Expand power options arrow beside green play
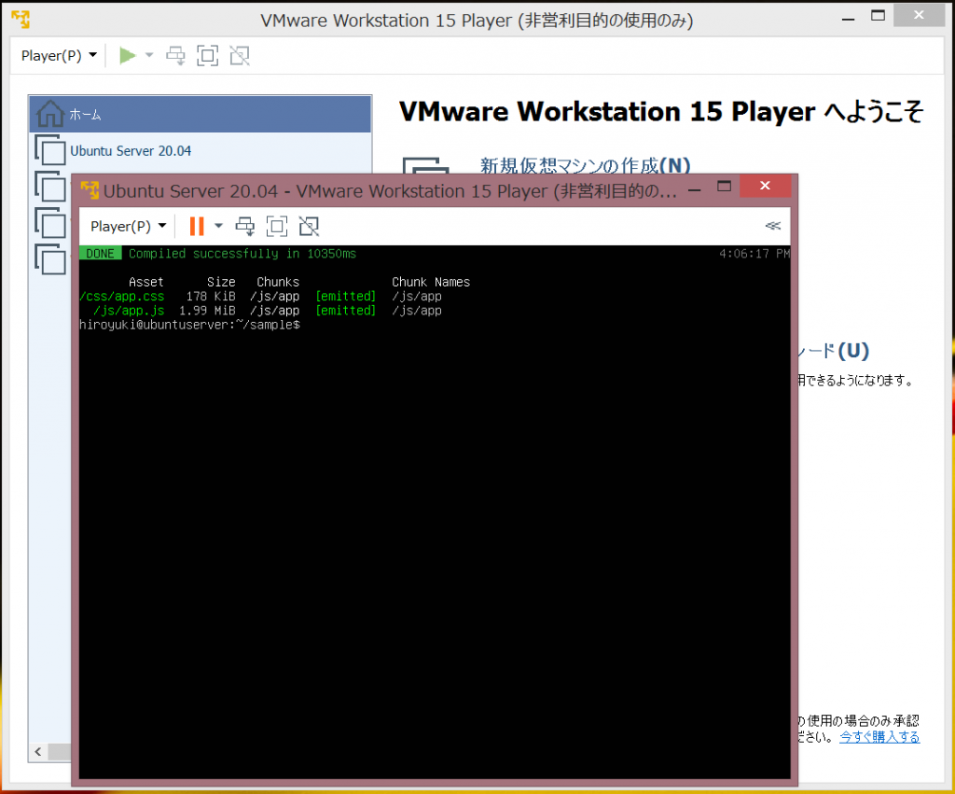Image resolution: width=955 pixels, height=794 pixels. click(149, 55)
